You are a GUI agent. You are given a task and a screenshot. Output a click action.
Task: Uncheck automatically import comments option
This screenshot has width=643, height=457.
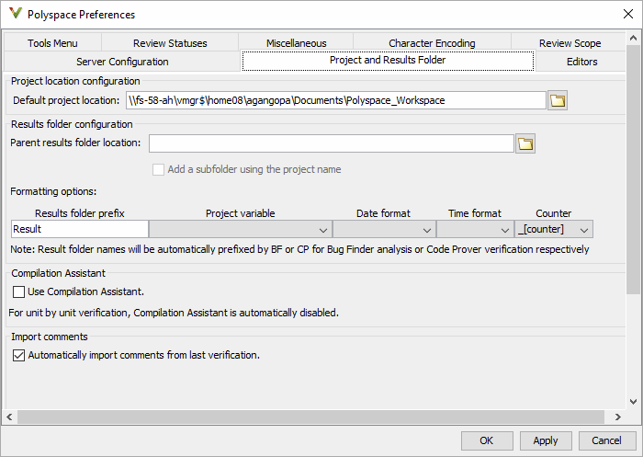(x=19, y=355)
